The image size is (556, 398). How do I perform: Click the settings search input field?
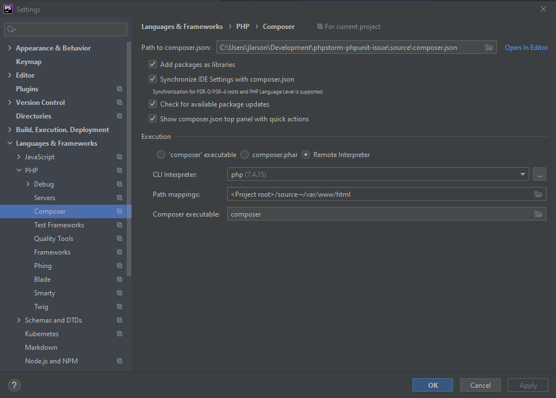click(x=66, y=29)
